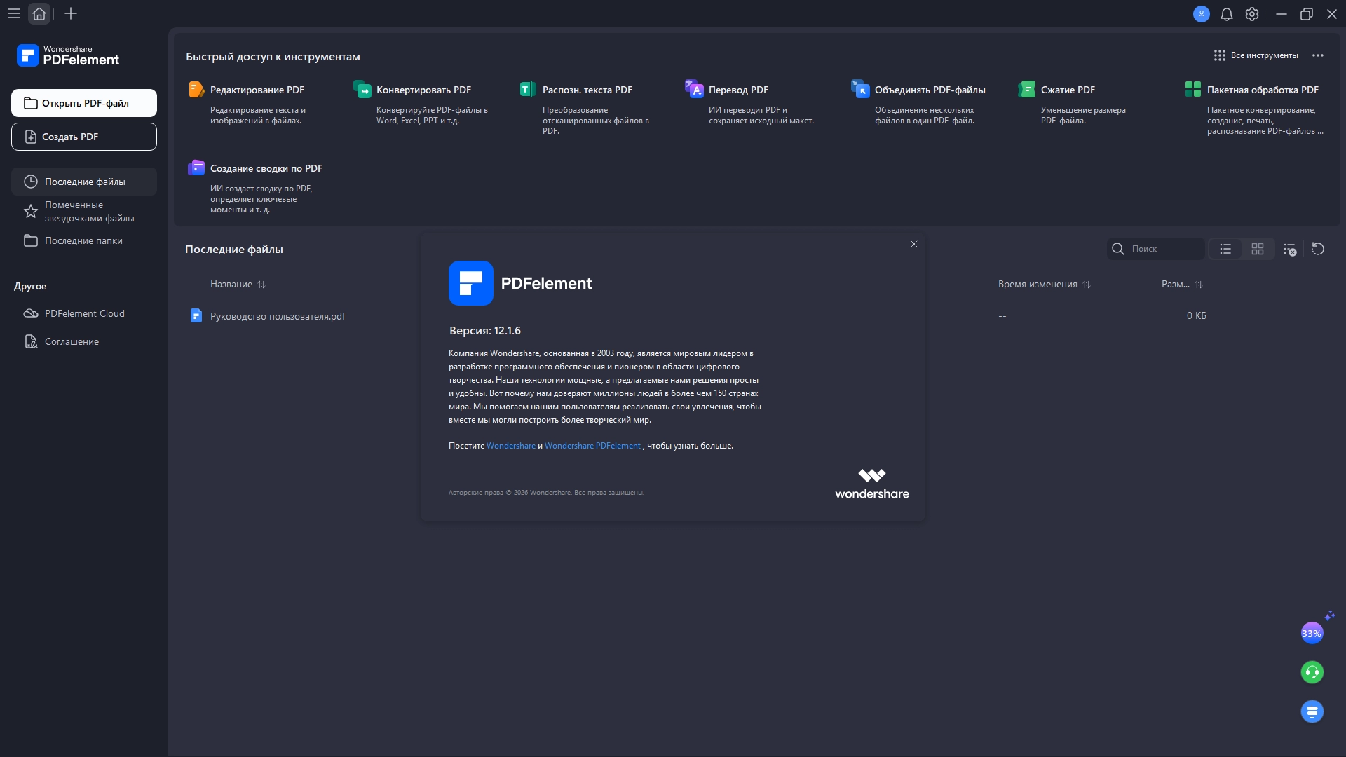The width and height of the screenshot is (1346, 757).
Task: Launch the Convert PDF tool icon
Action: (x=362, y=90)
